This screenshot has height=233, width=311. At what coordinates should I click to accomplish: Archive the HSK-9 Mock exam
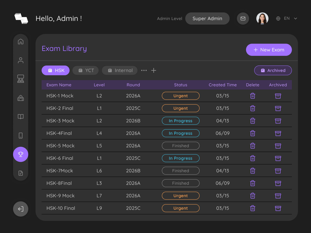pos(278,196)
